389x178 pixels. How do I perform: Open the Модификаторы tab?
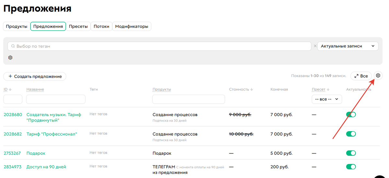pos(132,26)
